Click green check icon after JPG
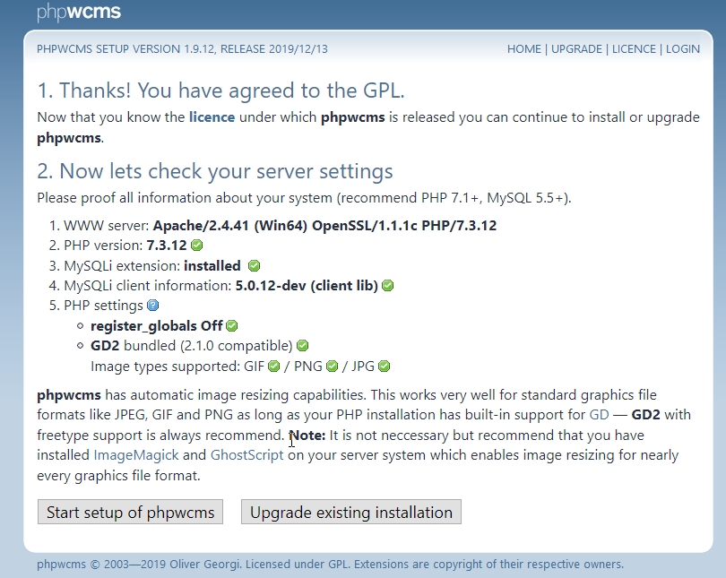 [385, 367]
